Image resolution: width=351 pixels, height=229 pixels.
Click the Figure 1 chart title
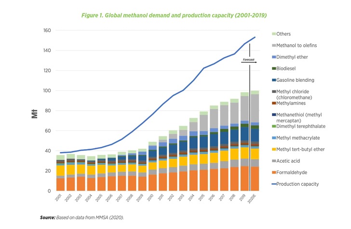pos(175,16)
